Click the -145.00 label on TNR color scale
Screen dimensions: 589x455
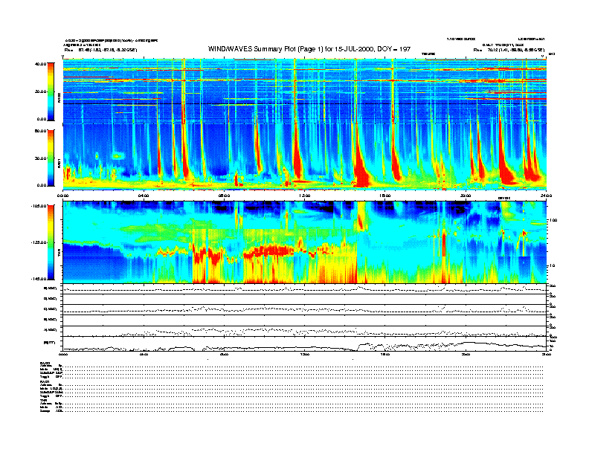coord(39,279)
